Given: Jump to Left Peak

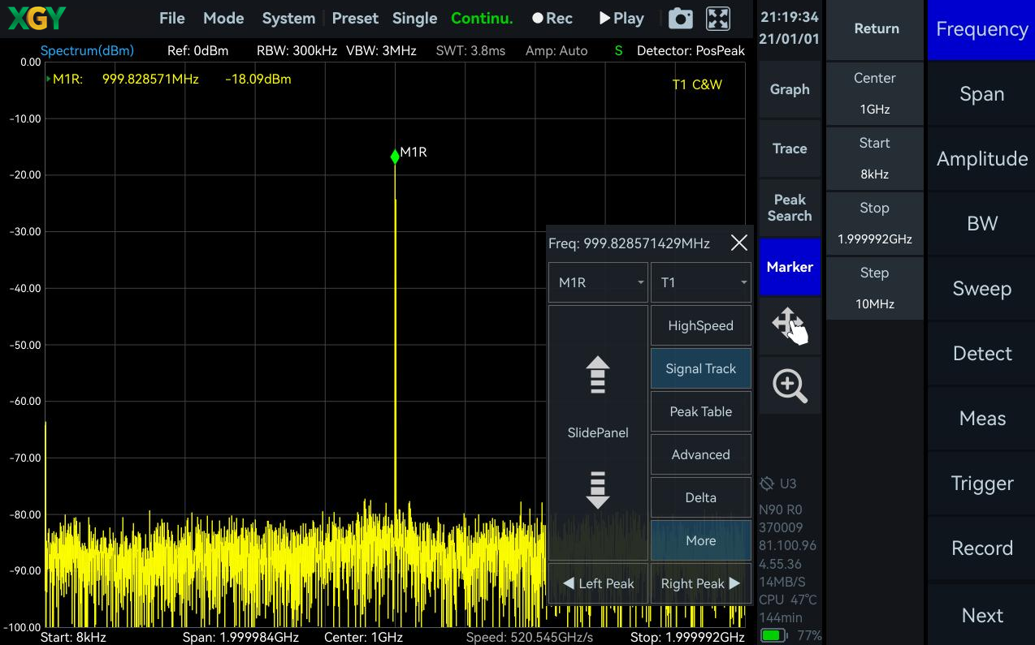Looking at the screenshot, I should 598,583.
